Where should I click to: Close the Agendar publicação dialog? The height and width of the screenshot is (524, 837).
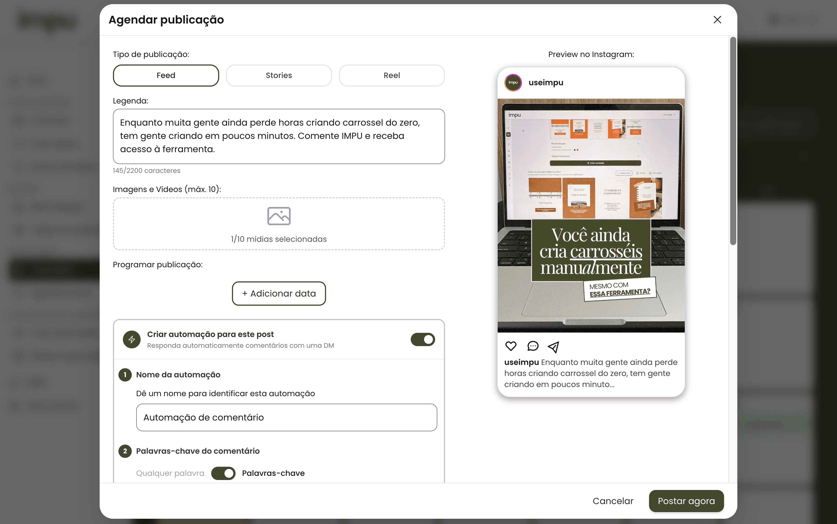tap(717, 20)
